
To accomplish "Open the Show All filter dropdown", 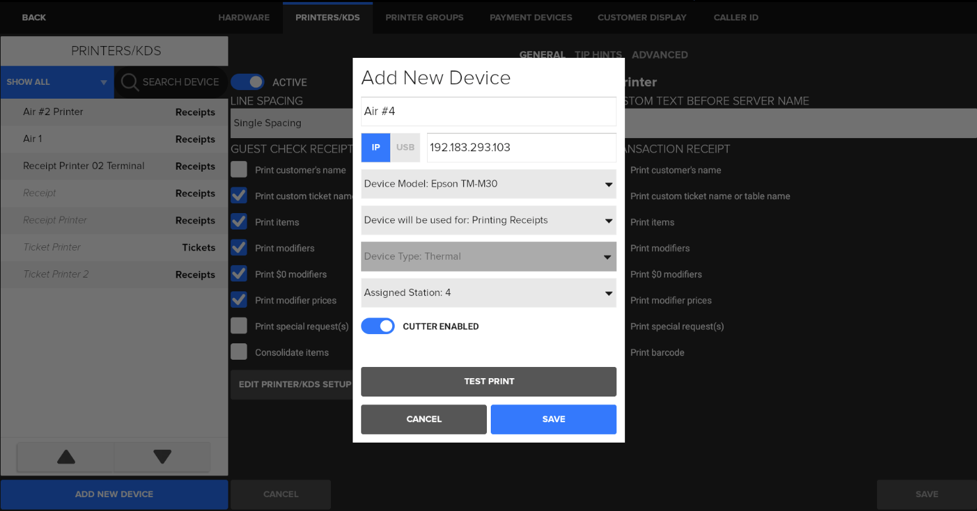I will [x=57, y=82].
